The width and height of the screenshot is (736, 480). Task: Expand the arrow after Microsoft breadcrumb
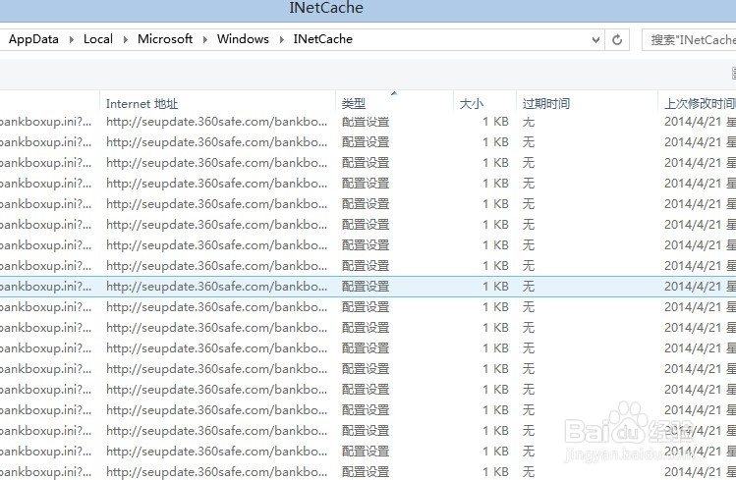tap(205, 40)
